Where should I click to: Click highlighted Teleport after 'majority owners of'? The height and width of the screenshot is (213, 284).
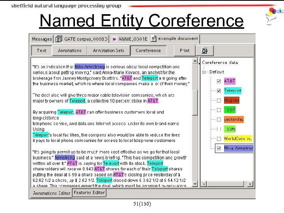pos(77,101)
